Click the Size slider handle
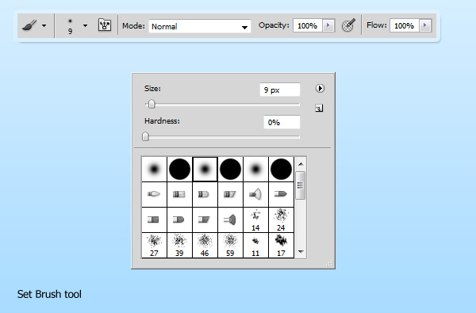The width and height of the screenshot is (476, 313). (x=152, y=105)
